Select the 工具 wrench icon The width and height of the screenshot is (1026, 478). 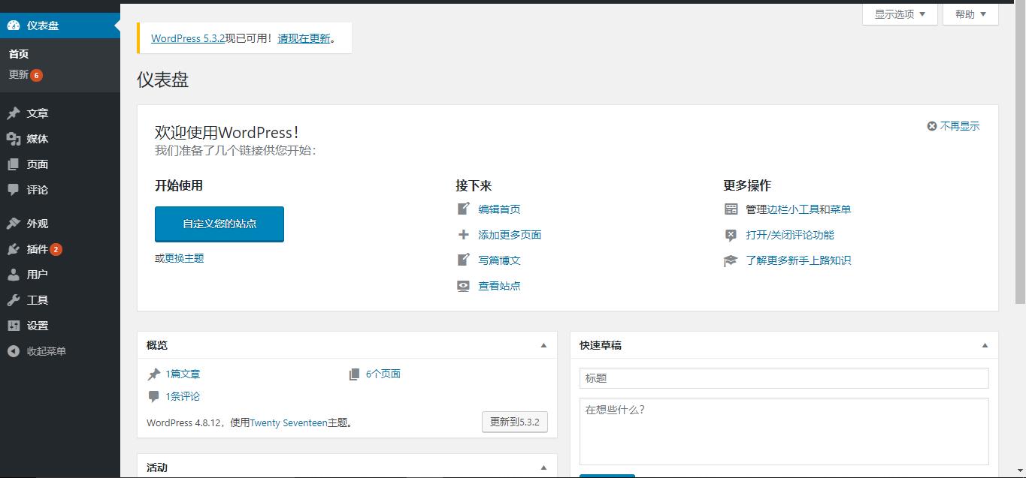(15, 299)
